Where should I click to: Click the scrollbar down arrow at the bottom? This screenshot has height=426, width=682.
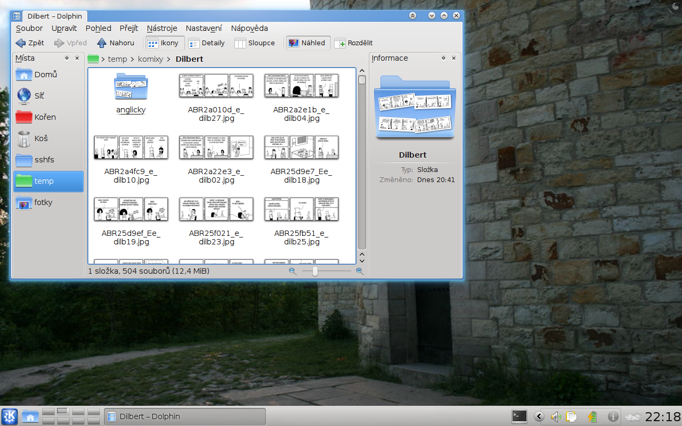point(362,261)
